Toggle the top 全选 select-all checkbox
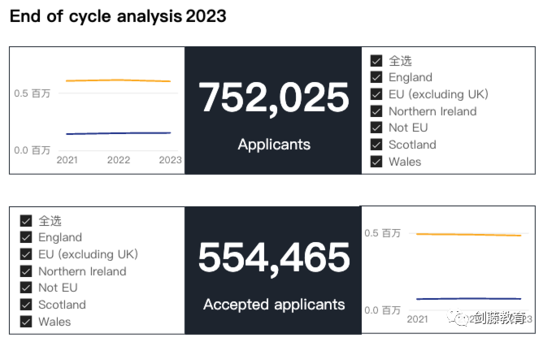 click(376, 61)
